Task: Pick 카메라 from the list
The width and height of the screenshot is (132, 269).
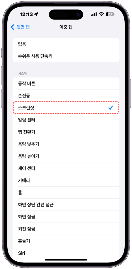Action: click(66, 180)
